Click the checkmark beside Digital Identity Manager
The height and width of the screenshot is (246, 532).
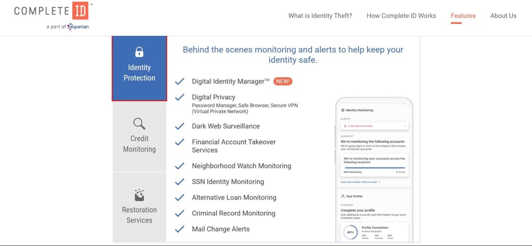179,81
